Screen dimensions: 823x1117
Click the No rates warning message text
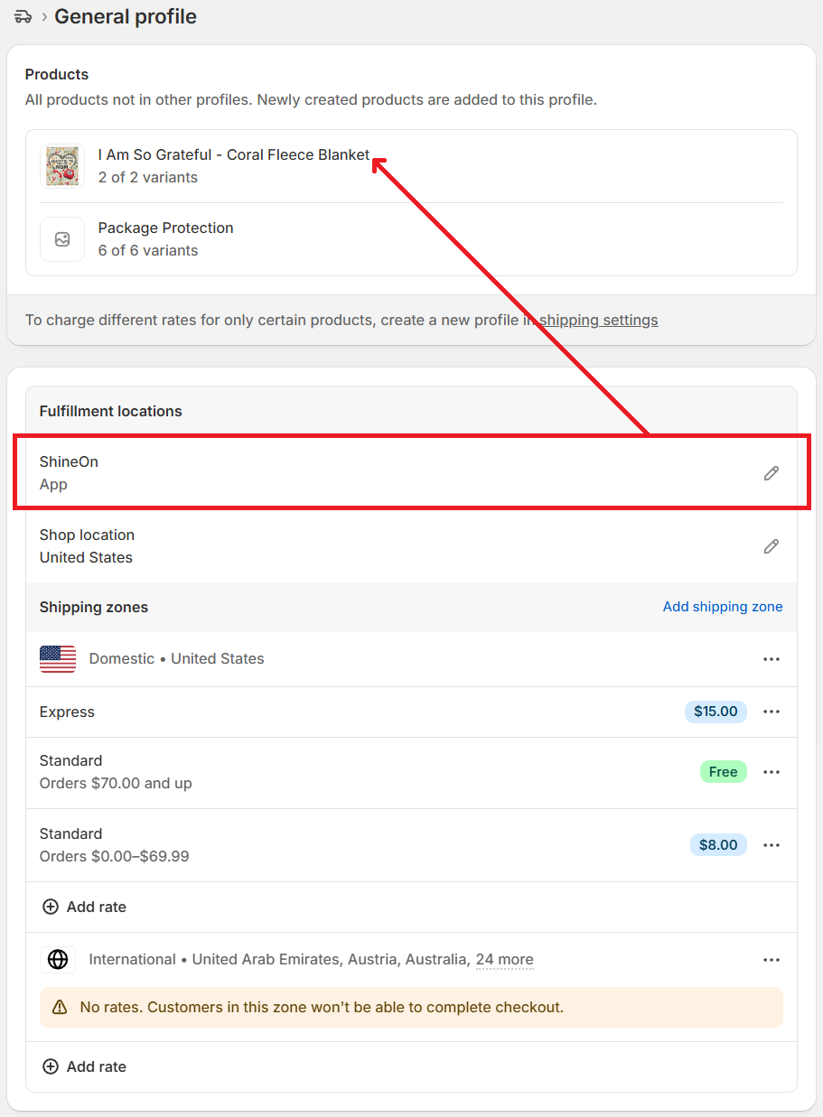click(x=322, y=1007)
